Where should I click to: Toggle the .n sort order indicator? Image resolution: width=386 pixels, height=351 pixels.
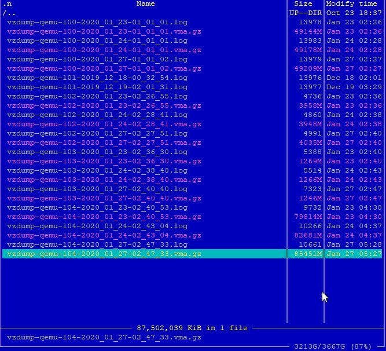tap(8, 3)
